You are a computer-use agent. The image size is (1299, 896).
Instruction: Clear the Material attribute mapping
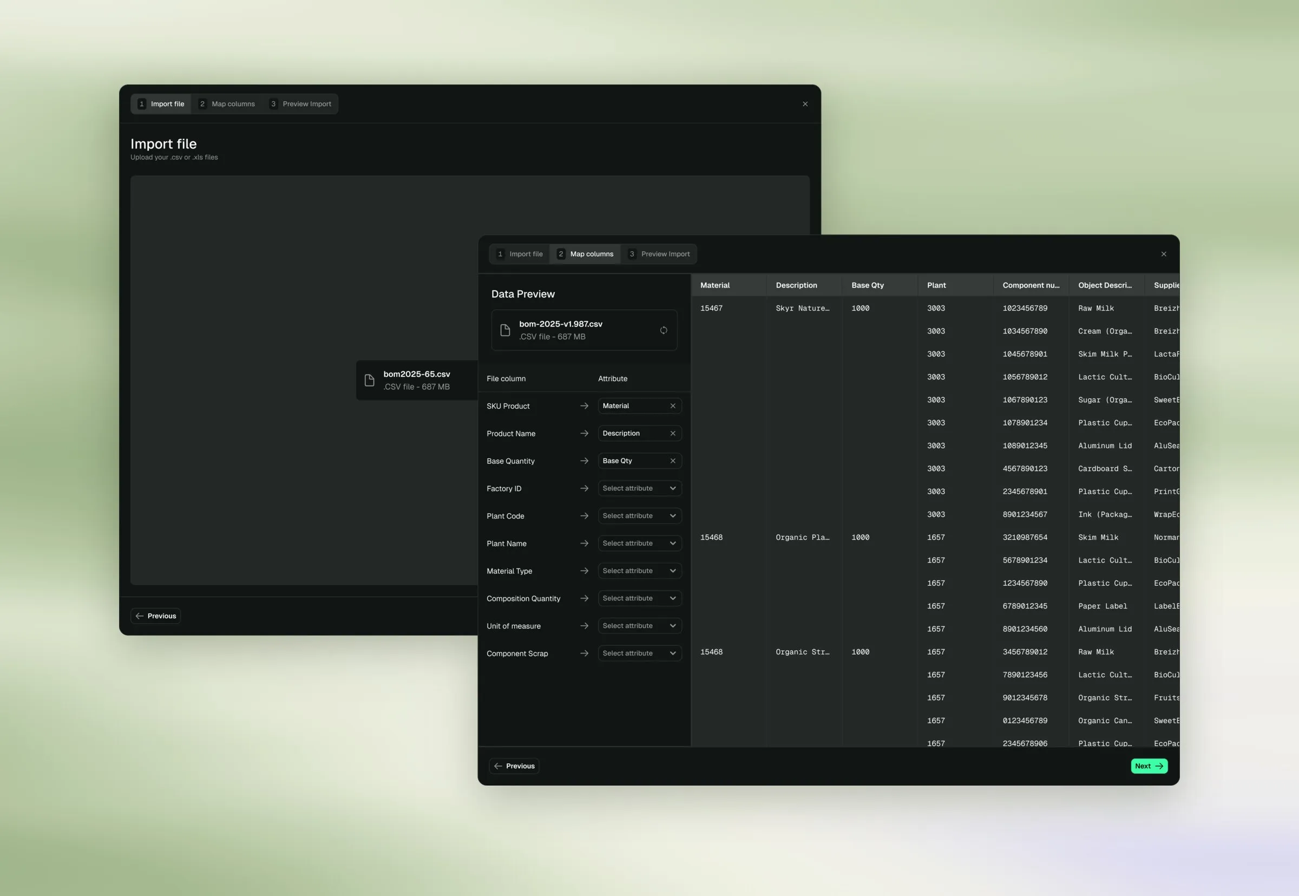[x=673, y=406]
